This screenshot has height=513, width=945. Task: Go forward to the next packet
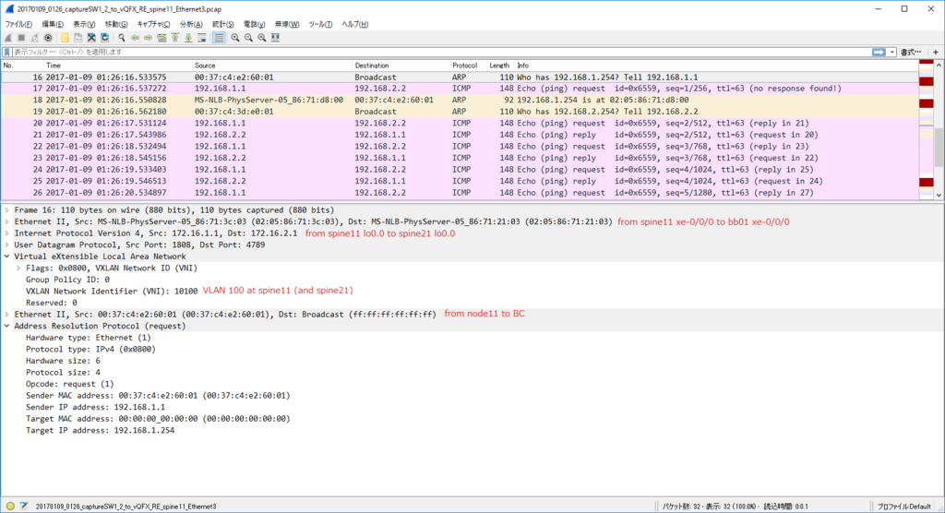click(149, 38)
